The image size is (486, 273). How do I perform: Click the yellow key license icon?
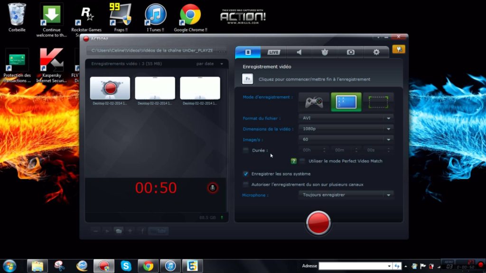[398, 49]
